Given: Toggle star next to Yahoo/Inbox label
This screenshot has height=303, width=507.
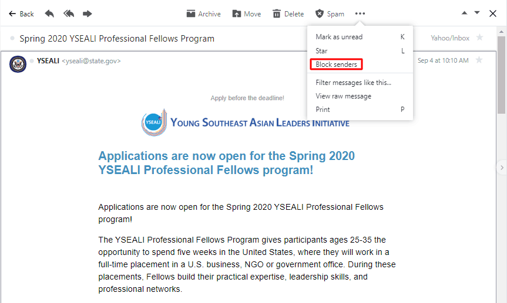Looking at the screenshot, I should [480, 38].
